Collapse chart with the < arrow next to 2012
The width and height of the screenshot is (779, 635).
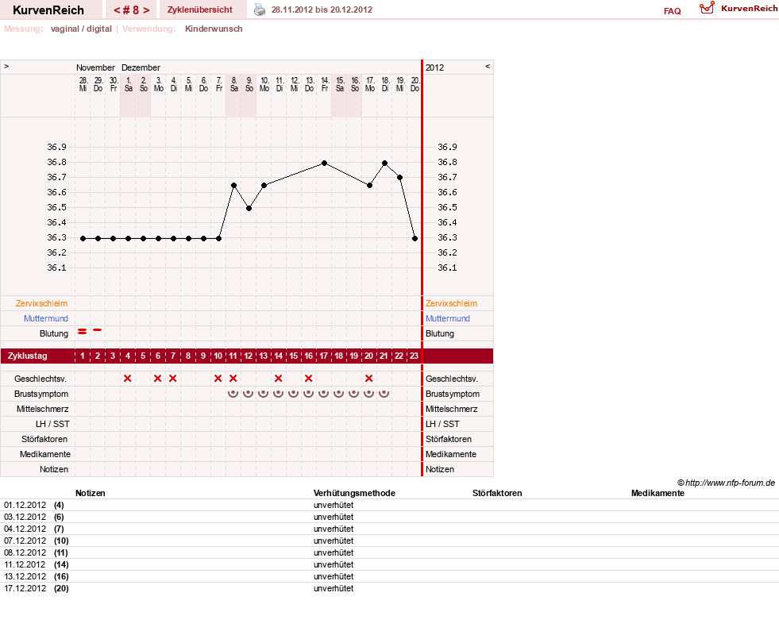pyautogui.click(x=488, y=66)
